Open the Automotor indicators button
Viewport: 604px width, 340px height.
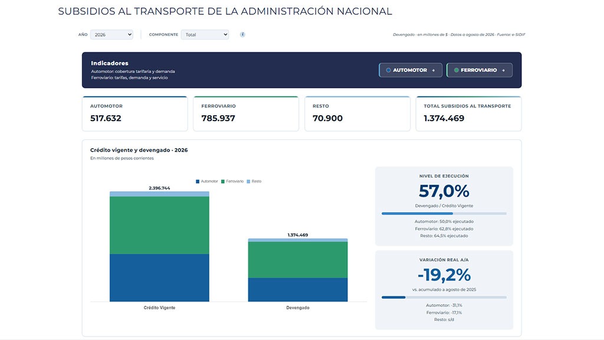pos(411,70)
